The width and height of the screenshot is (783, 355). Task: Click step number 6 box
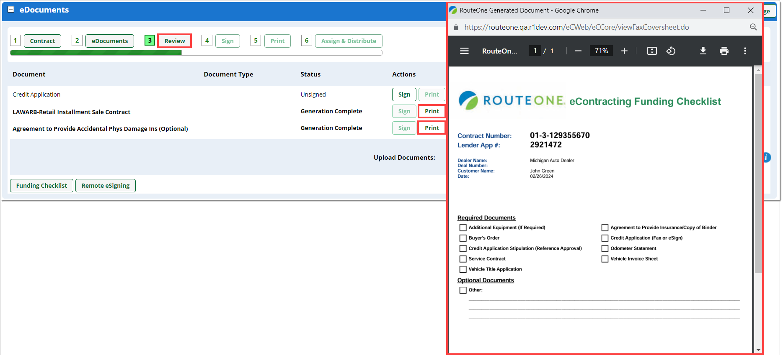[307, 41]
